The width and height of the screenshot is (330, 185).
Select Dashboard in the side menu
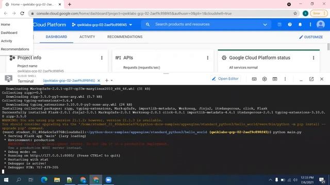(x=9, y=33)
